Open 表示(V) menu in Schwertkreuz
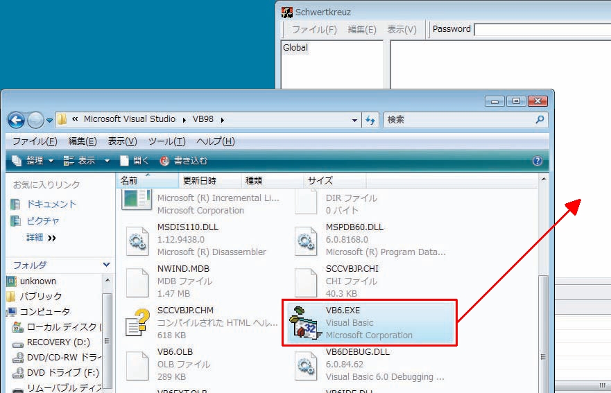611x393 pixels. 402,30
